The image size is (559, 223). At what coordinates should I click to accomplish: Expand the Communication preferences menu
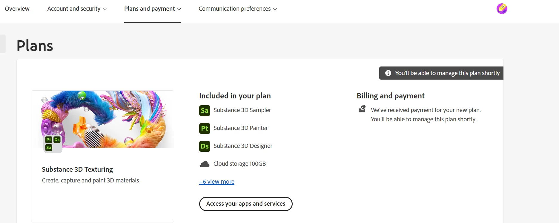point(238,9)
